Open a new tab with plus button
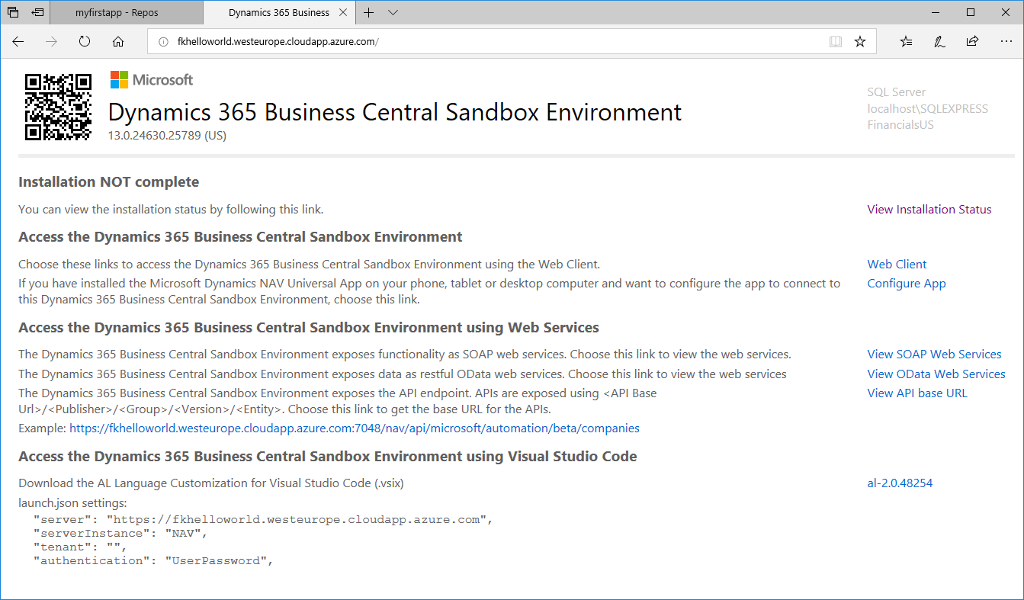 369,12
